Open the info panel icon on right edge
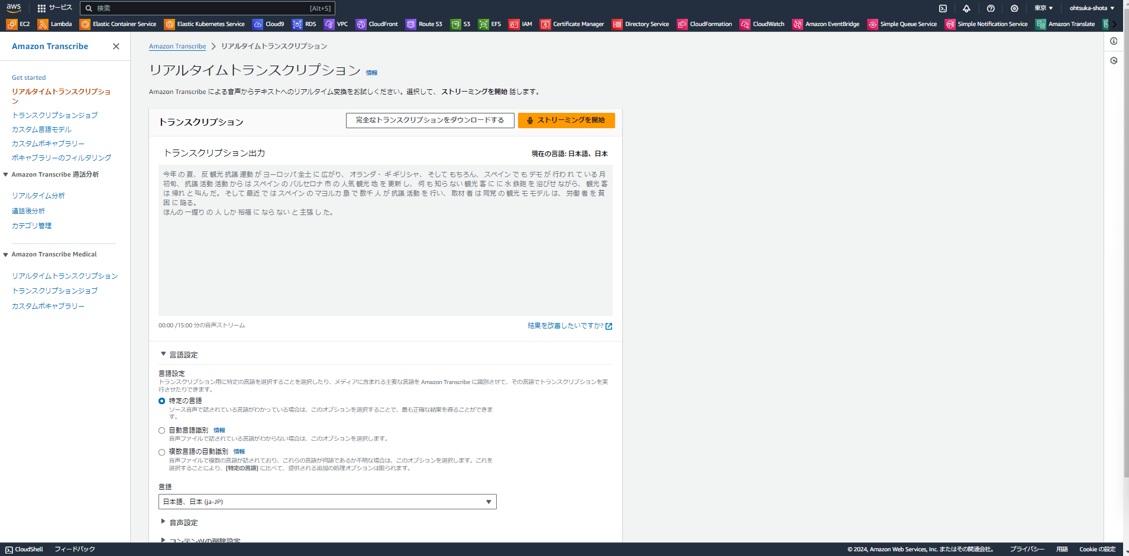 (x=1114, y=41)
